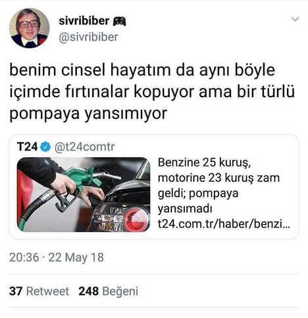308x318 pixels.
Task: Click the blue verified badge next to T24
Action: coord(45,147)
